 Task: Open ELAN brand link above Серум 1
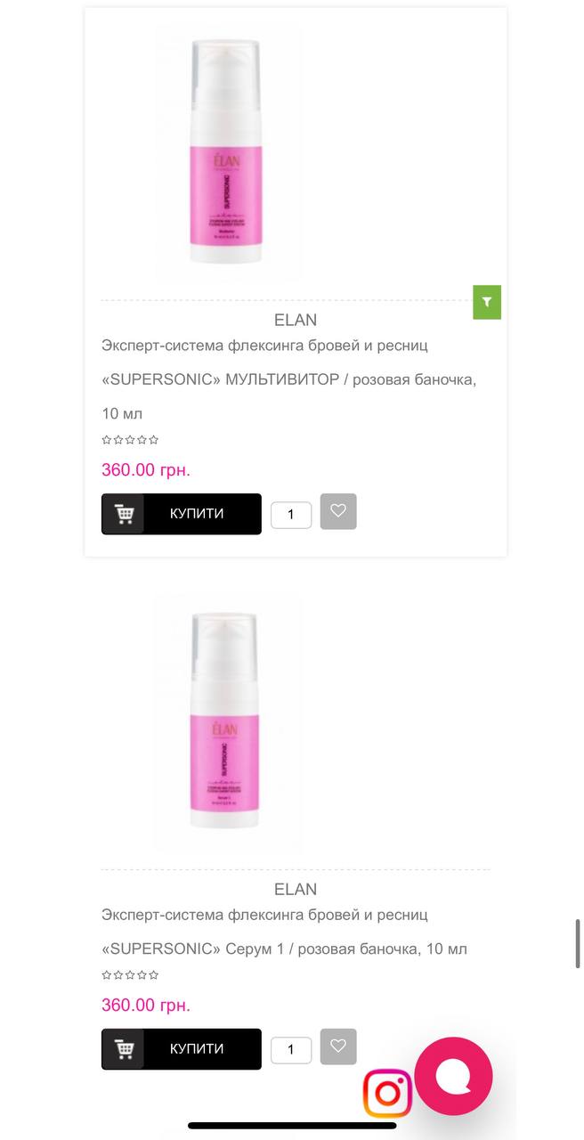coord(296,889)
